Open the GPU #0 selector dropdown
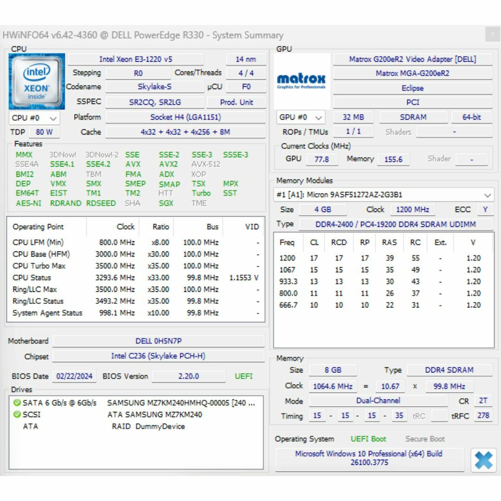 300,117
